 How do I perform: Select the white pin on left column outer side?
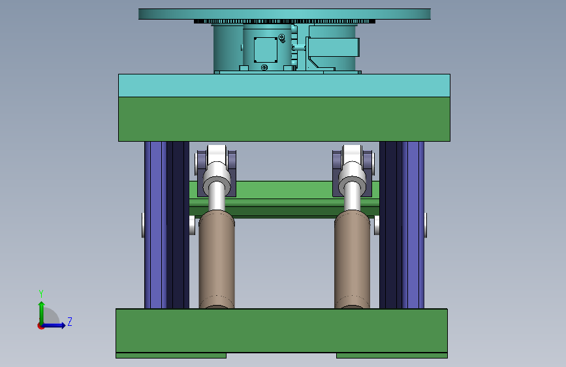143,225
